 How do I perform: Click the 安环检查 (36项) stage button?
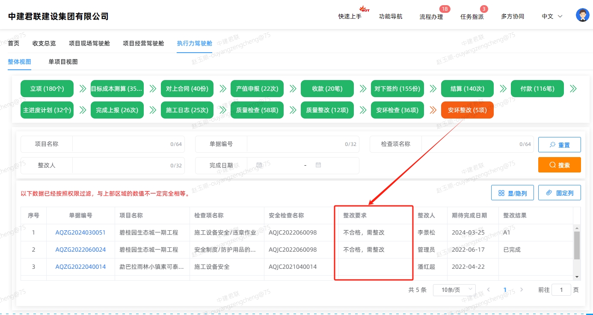[397, 110]
